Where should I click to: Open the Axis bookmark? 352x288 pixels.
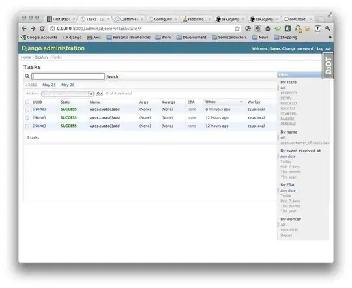tap(94, 38)
